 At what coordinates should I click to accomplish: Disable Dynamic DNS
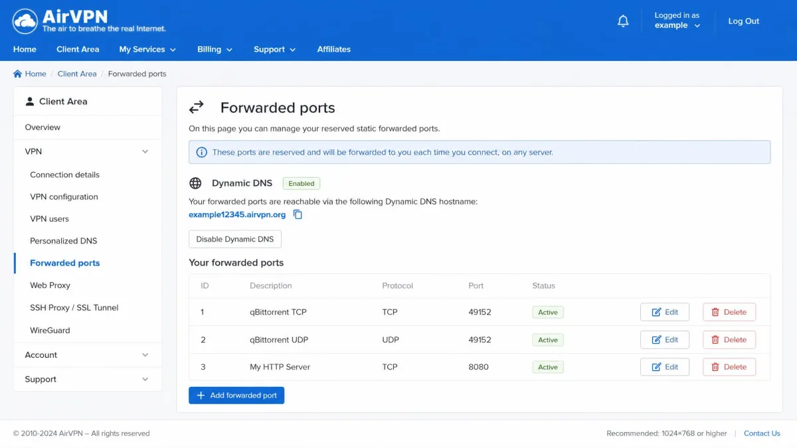[235, 240]
